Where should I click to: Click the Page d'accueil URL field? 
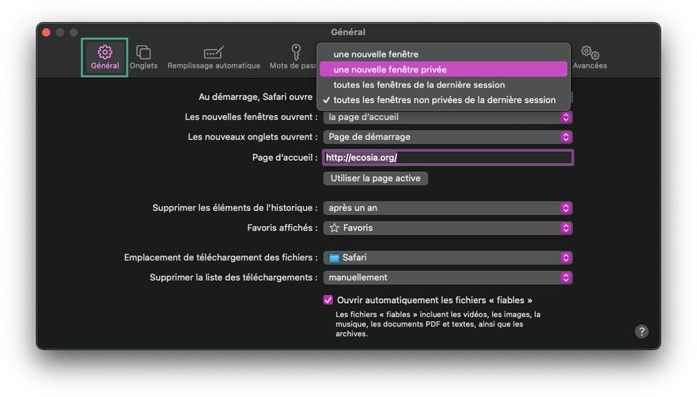[x=447, y=157]
